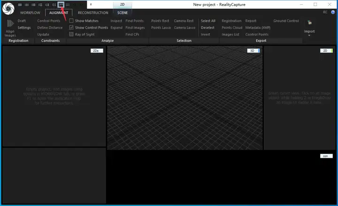
Task: Click Find Images
Action: [x=135, y=28]
